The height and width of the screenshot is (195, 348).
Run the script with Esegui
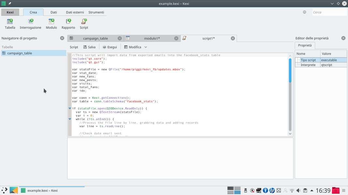click(110, 47)
